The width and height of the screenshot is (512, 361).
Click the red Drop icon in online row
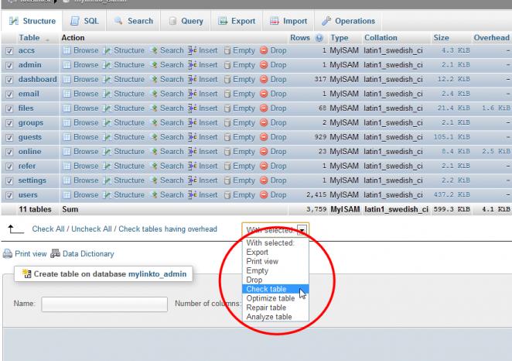(x=264, y=151)
